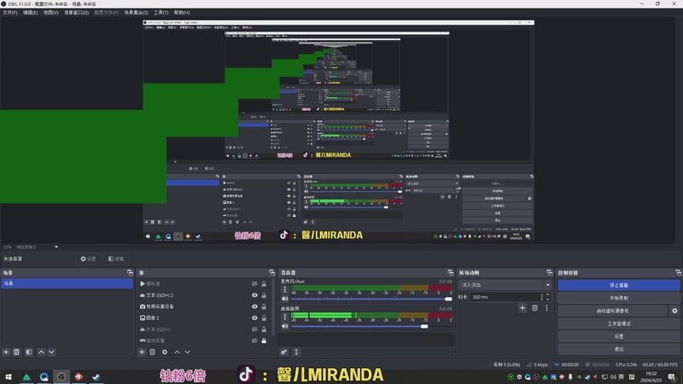Lock the 视频采集设备 source

pos(264,306)
